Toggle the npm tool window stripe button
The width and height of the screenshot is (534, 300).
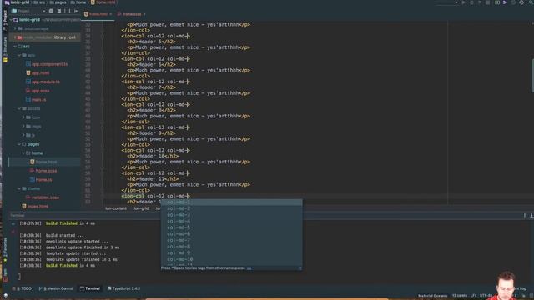point(5,275)
